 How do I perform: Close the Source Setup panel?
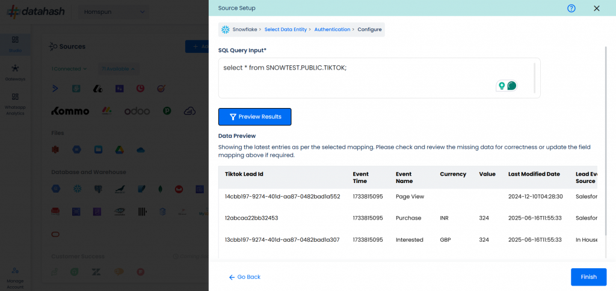[x=596, y=8]
